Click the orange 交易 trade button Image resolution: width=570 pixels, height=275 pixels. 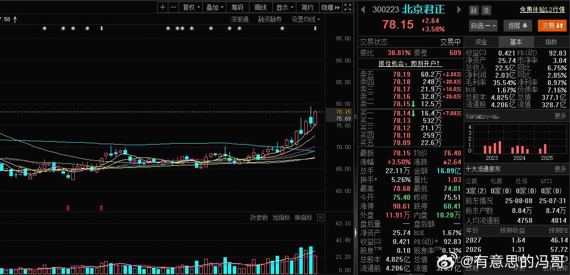[553, 26]
